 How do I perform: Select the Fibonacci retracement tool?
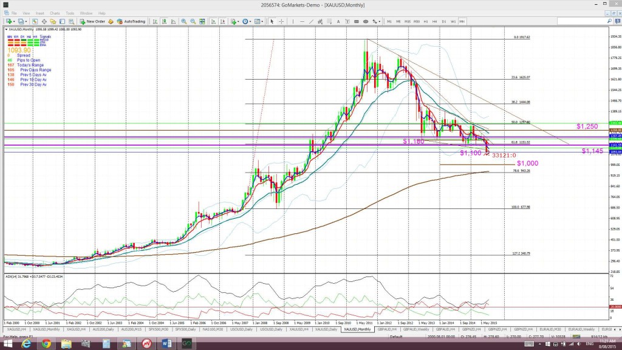tap(329, 21)
